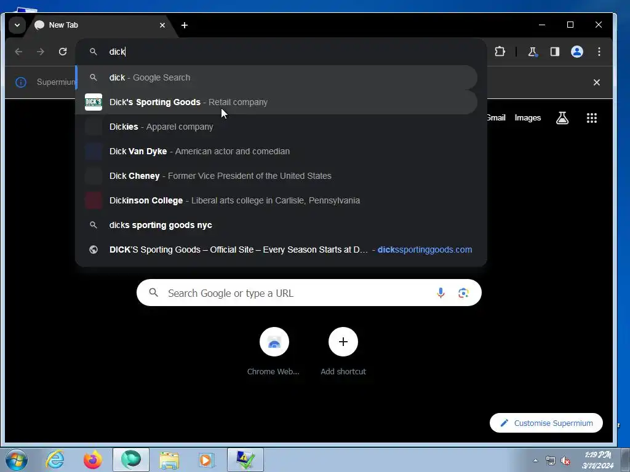This screenshot has height=472, width=630.
Task: Search by image with Lens icon
Action: coord(463,293)
